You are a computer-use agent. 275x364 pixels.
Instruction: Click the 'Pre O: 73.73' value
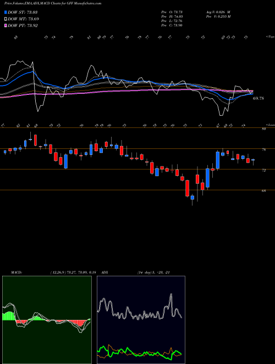[x=172, y=12]
